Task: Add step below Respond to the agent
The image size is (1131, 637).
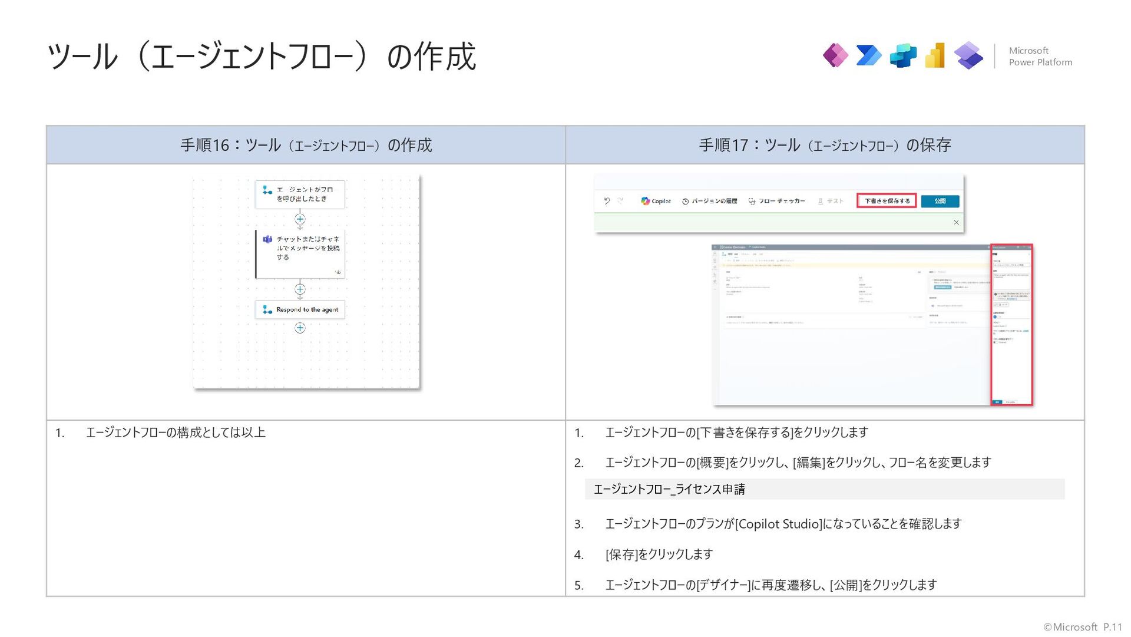Action: point(300,328)
